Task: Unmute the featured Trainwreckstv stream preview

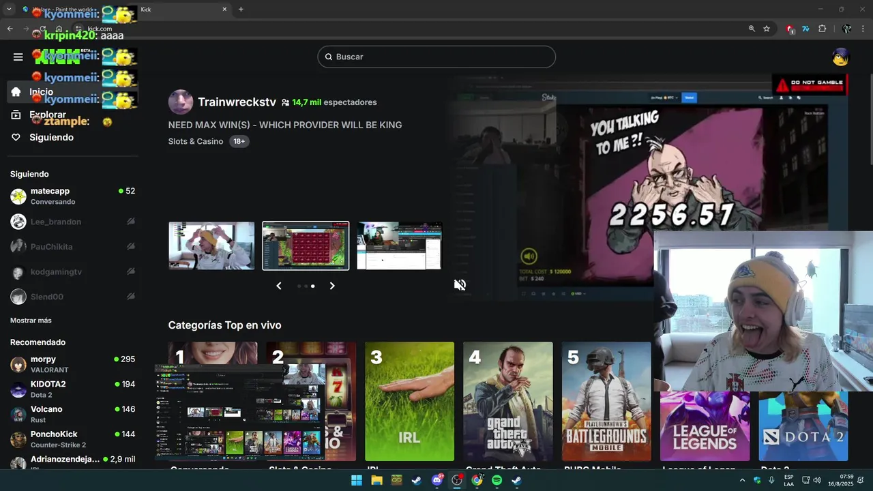Action: (460, 284)
